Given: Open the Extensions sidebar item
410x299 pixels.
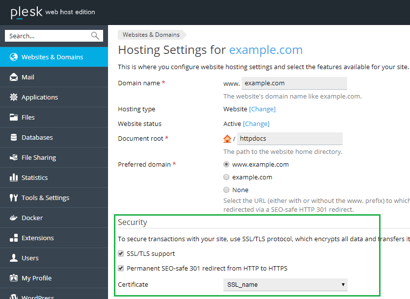Looking at the screenshot, I should pyautogui.click(x=38, y=238).
